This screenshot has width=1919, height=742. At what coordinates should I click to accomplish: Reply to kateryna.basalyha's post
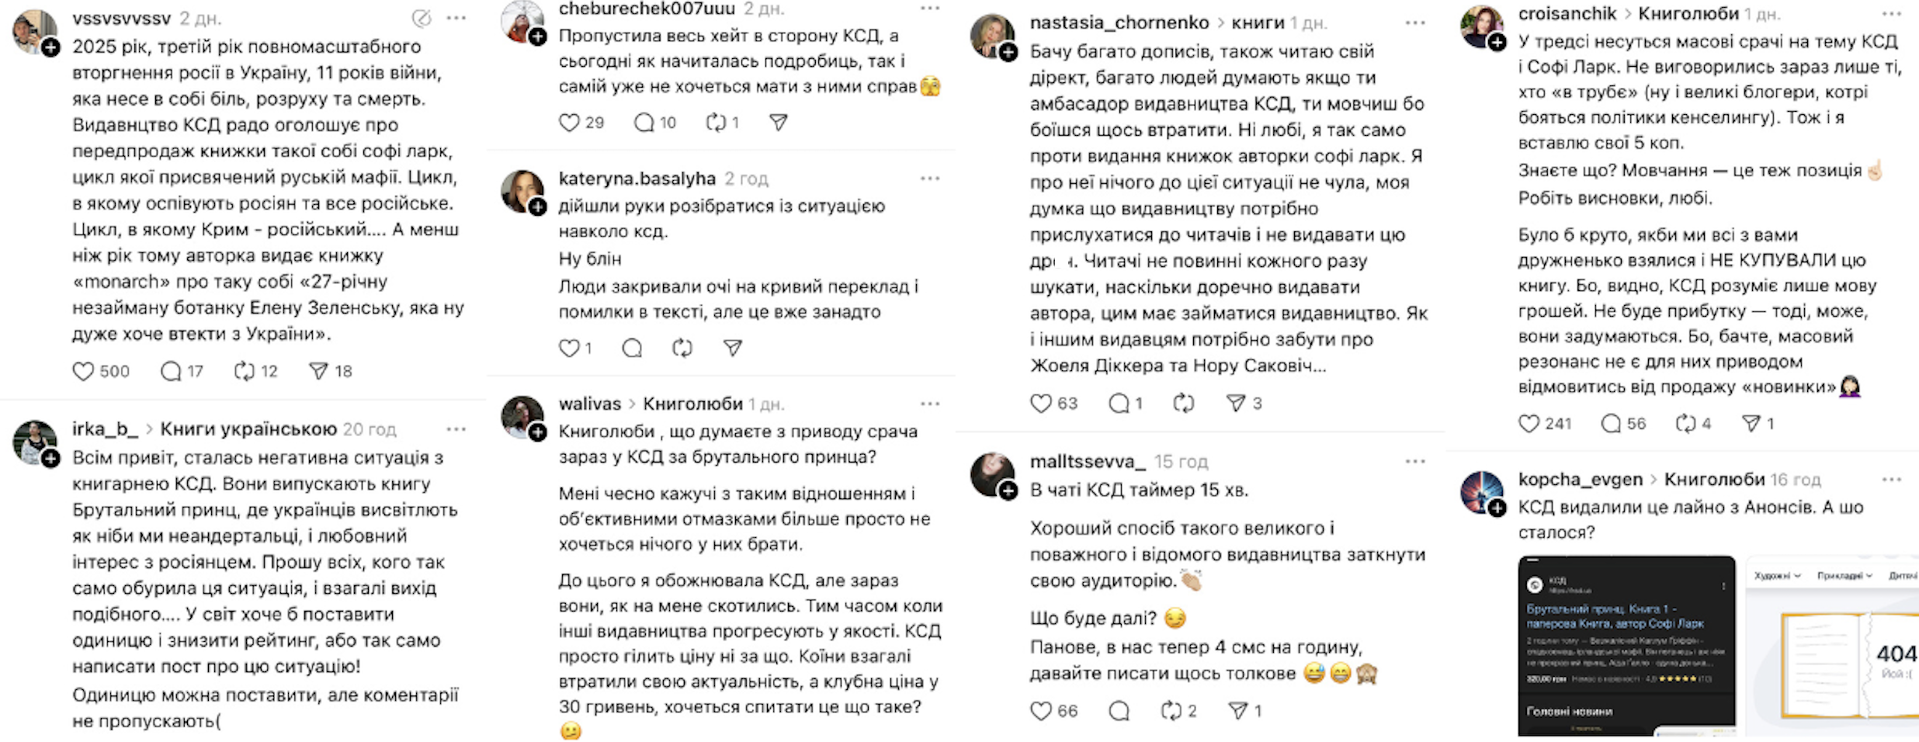point(633,348)
